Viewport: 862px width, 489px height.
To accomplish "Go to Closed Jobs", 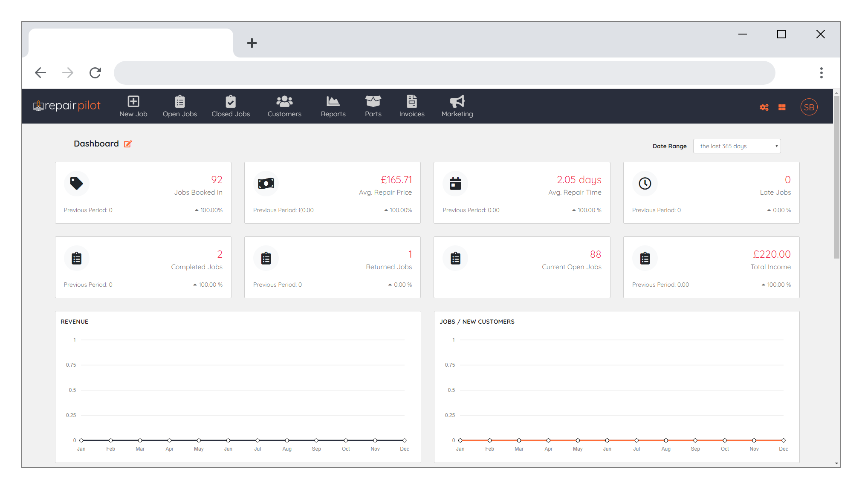I will click(231, 106).
